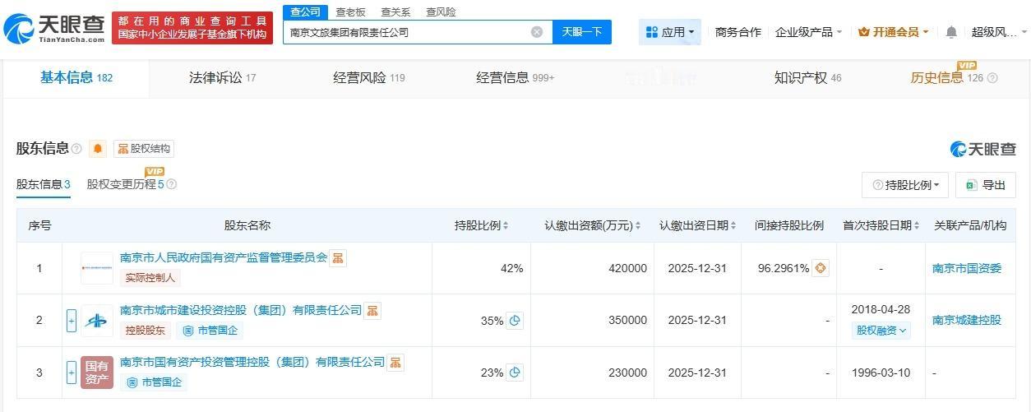Open the 知识产权 46 tab
This screenshot has width=1031, height=412.
click(x=808, y=78)
